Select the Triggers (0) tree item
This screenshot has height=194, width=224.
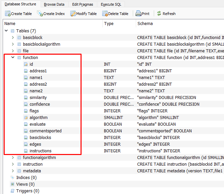28,191
